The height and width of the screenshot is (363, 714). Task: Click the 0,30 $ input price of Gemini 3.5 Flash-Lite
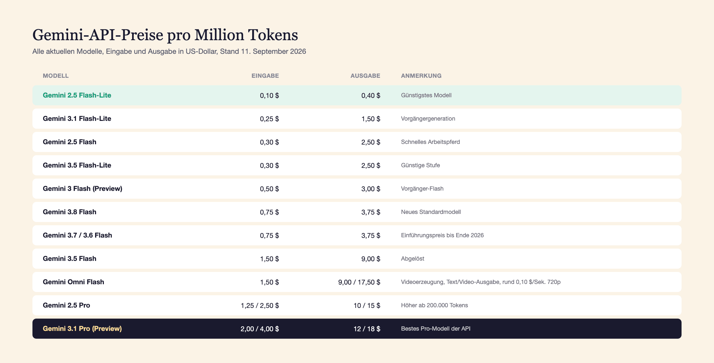pos(269,166)
